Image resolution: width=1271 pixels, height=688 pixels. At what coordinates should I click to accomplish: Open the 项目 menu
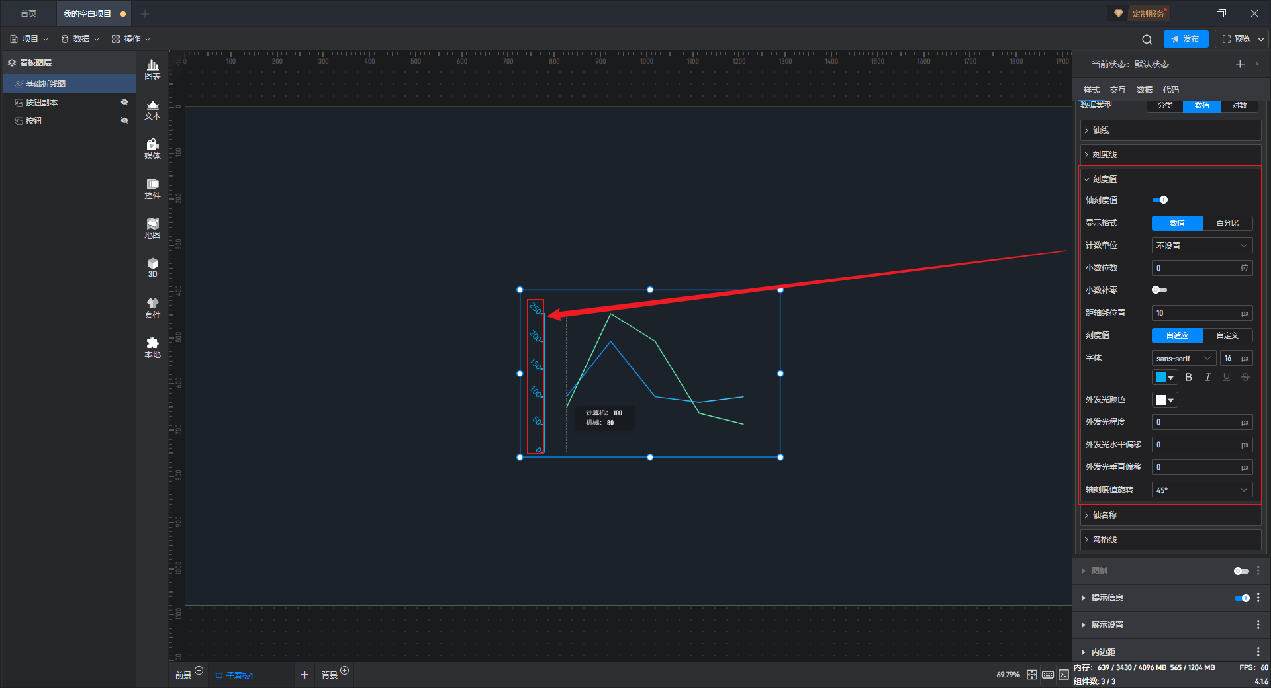[29, 39]
